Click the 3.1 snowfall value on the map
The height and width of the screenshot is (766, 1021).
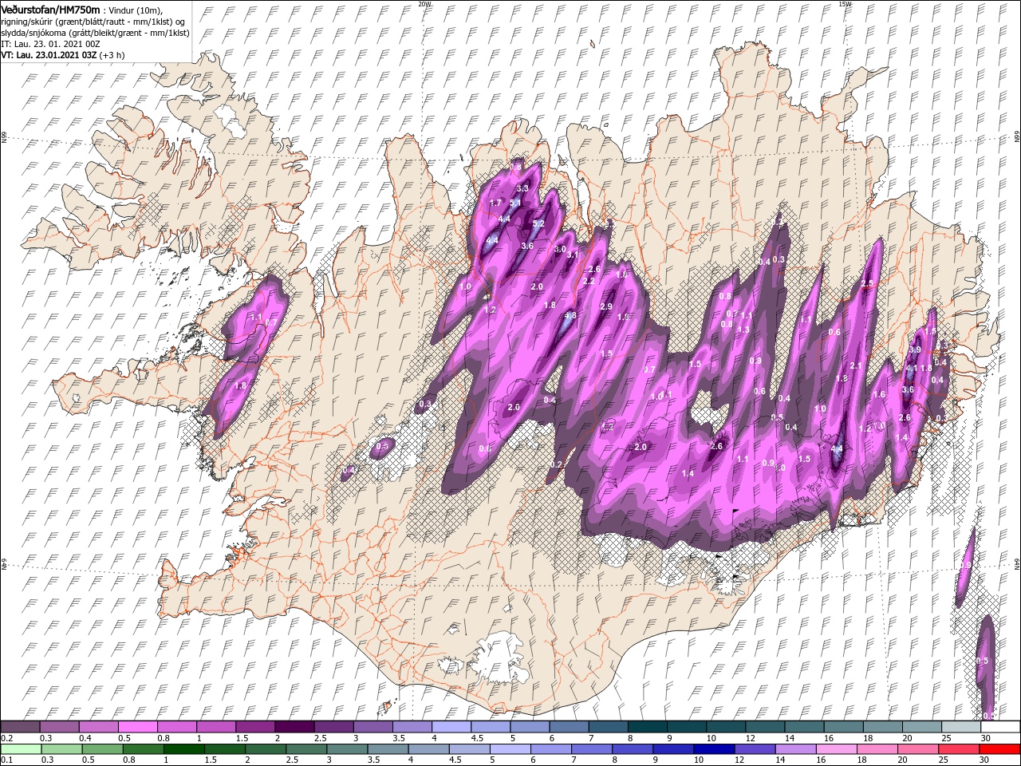click(572, 255)
